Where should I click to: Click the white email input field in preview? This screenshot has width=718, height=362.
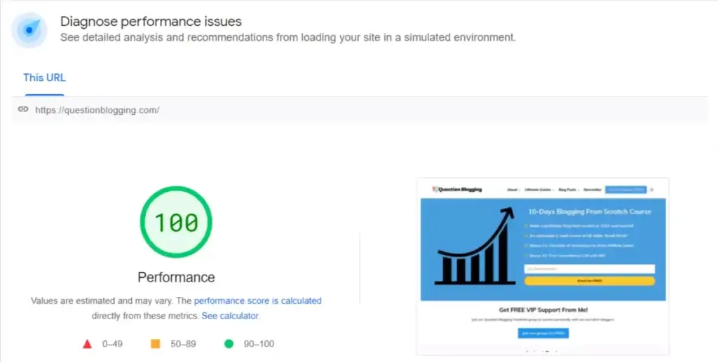(589, 269)
